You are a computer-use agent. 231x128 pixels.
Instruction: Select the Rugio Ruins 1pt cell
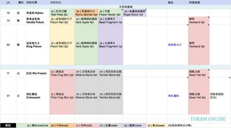135,13
